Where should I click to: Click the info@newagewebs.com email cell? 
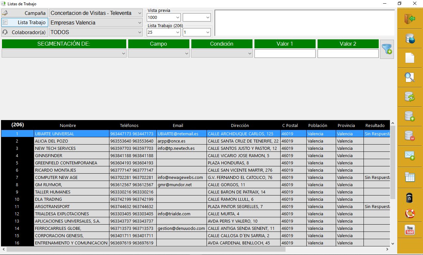[x=181, y=177]
